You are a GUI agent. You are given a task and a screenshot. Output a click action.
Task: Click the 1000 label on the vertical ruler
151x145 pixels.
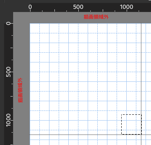pos(8,120)
